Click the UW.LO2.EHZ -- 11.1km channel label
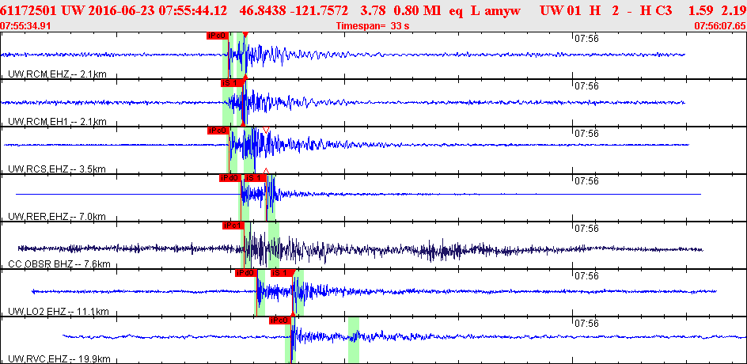The image size is (747, 364). pos(59,312)
